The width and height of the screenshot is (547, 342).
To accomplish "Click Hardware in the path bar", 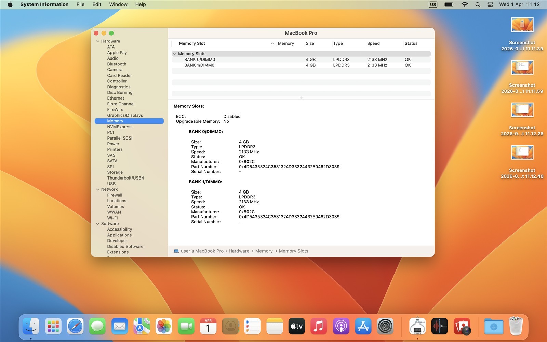I will pyautogui.click(x=239, y=251).
